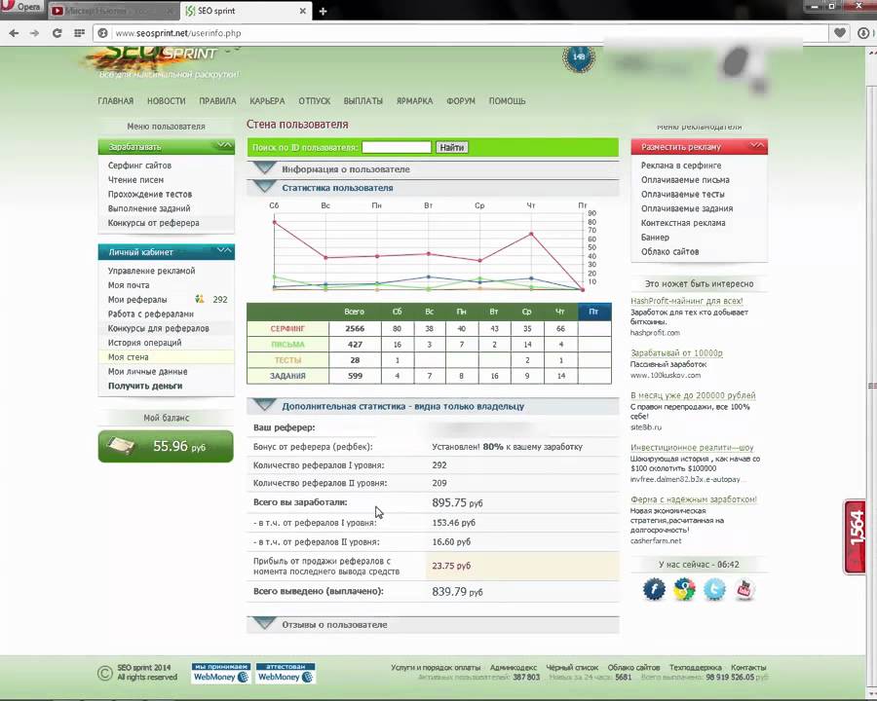The width and height of the screenshot is (877, 701).
Task: Go forward with the browser forward arrow
Action: [x=35, y=33]
